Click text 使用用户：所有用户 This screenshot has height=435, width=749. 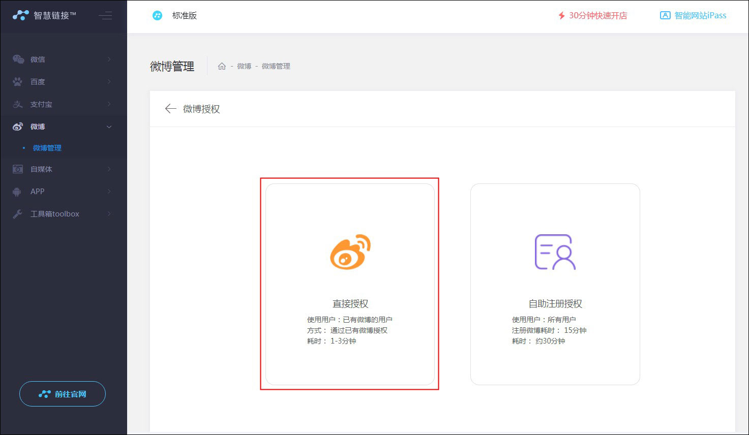(x=544, y=320)
